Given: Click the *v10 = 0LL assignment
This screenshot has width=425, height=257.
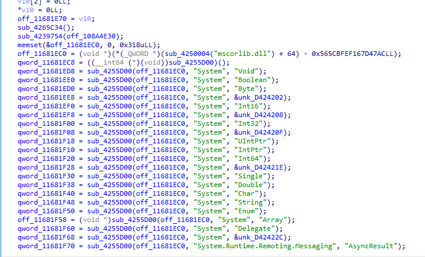Looking at the screenshot, I should pyautogui.click(x=40, y=10).
